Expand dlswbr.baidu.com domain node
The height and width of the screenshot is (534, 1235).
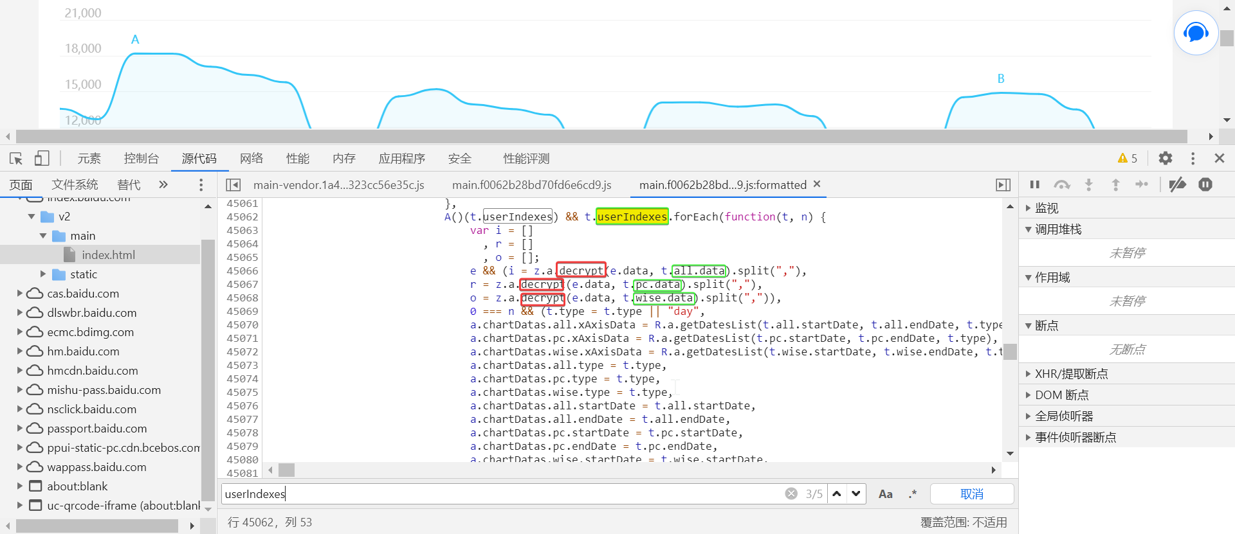tap(20, 313)
